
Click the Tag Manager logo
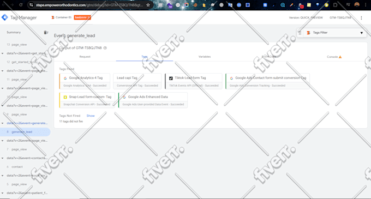point(4,17)
